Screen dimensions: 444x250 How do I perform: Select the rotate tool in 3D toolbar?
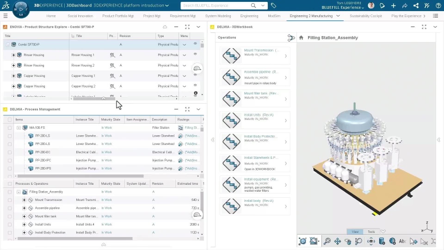[x=348, y=241]
